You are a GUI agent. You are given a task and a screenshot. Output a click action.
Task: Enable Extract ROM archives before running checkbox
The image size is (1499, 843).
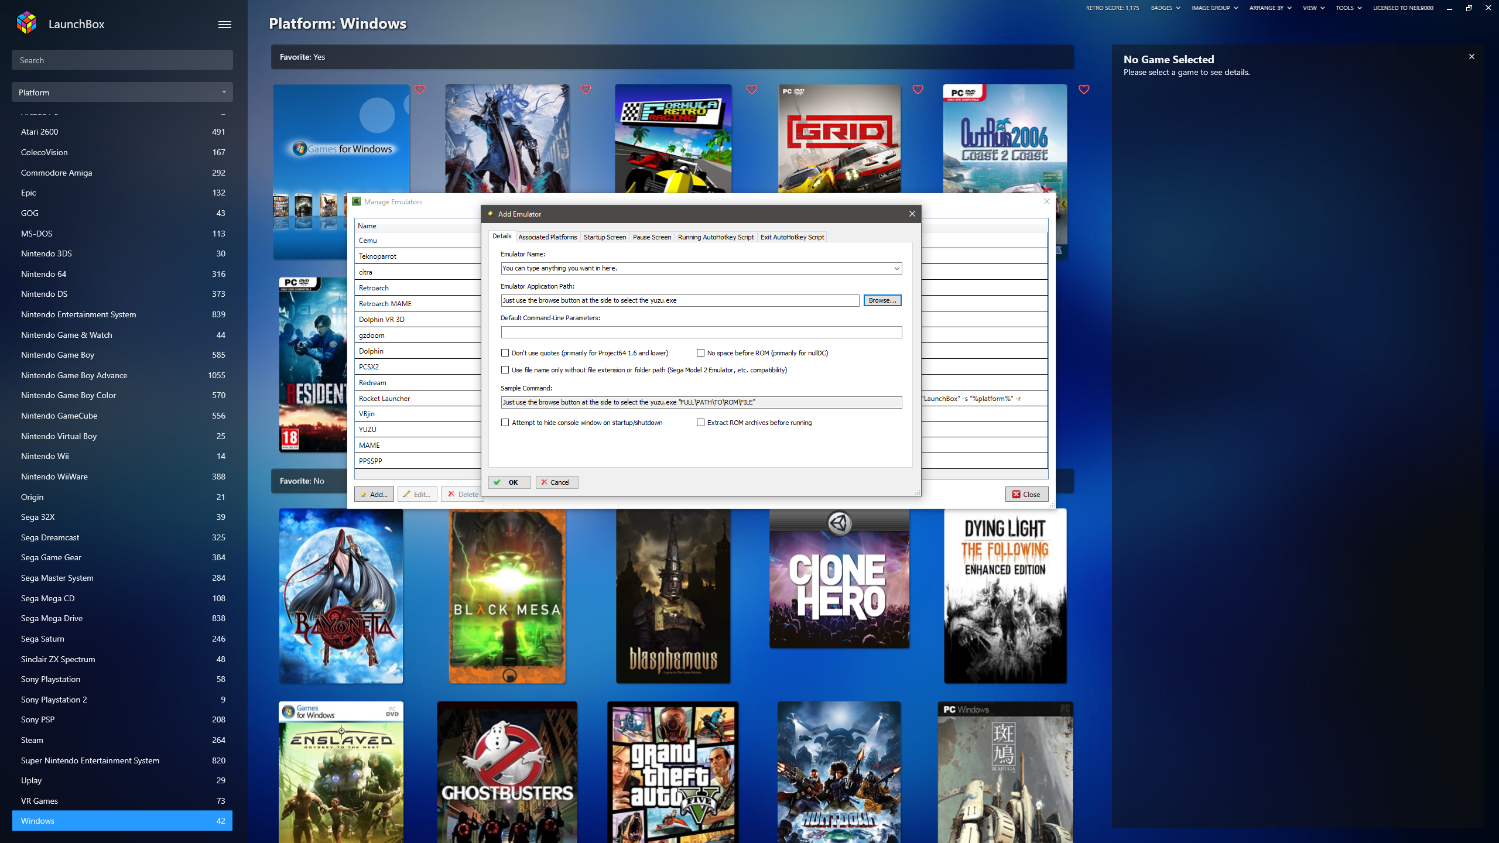(700, 423)
